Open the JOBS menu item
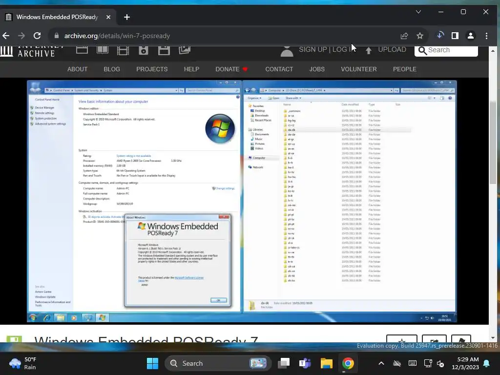This screenshot has width=500, height=375. click(317, 69)
